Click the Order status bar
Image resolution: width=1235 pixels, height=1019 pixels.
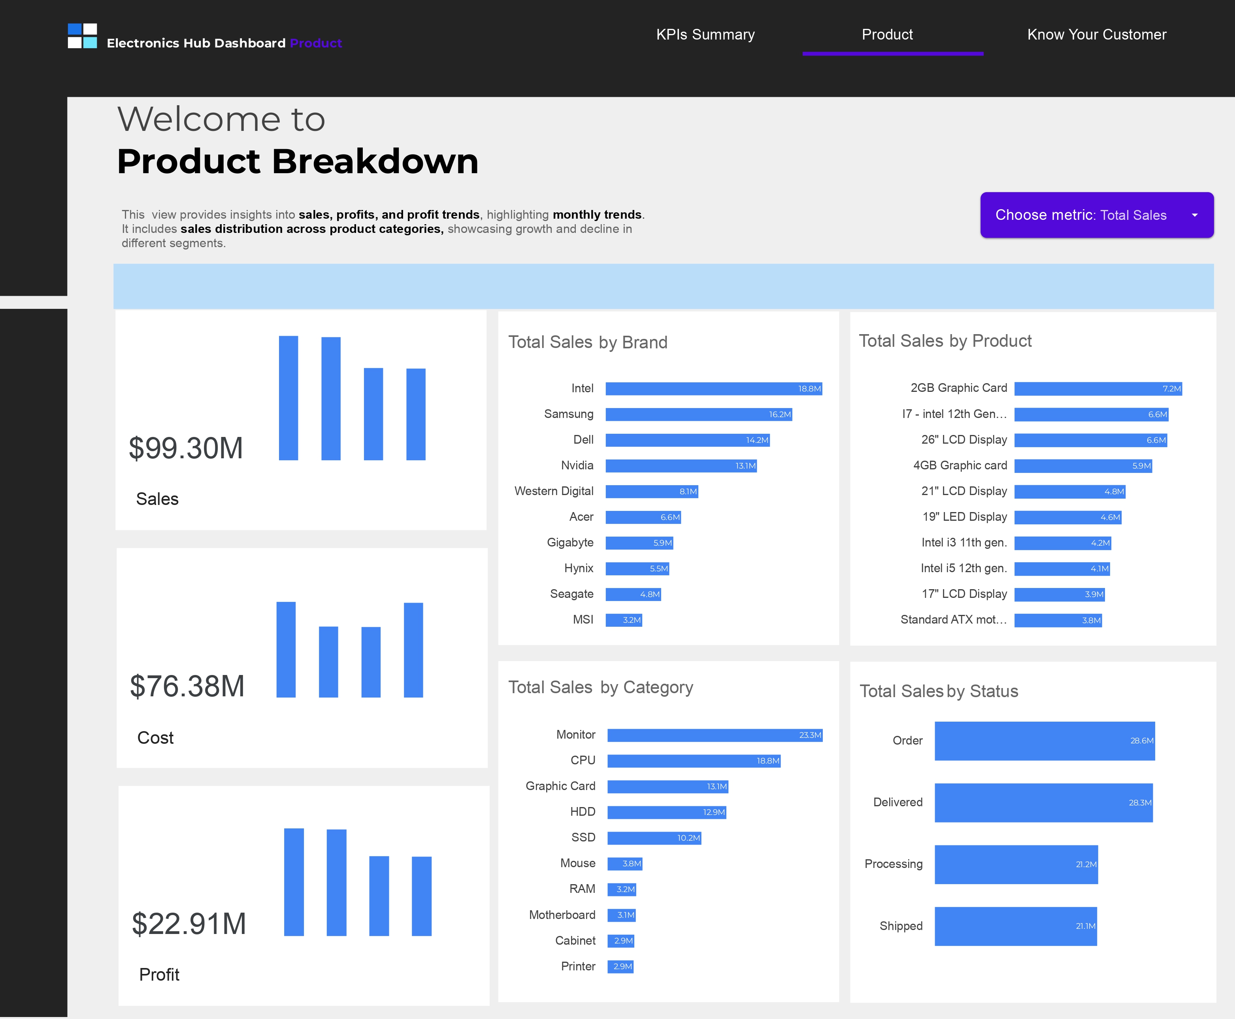(1045, 741)
